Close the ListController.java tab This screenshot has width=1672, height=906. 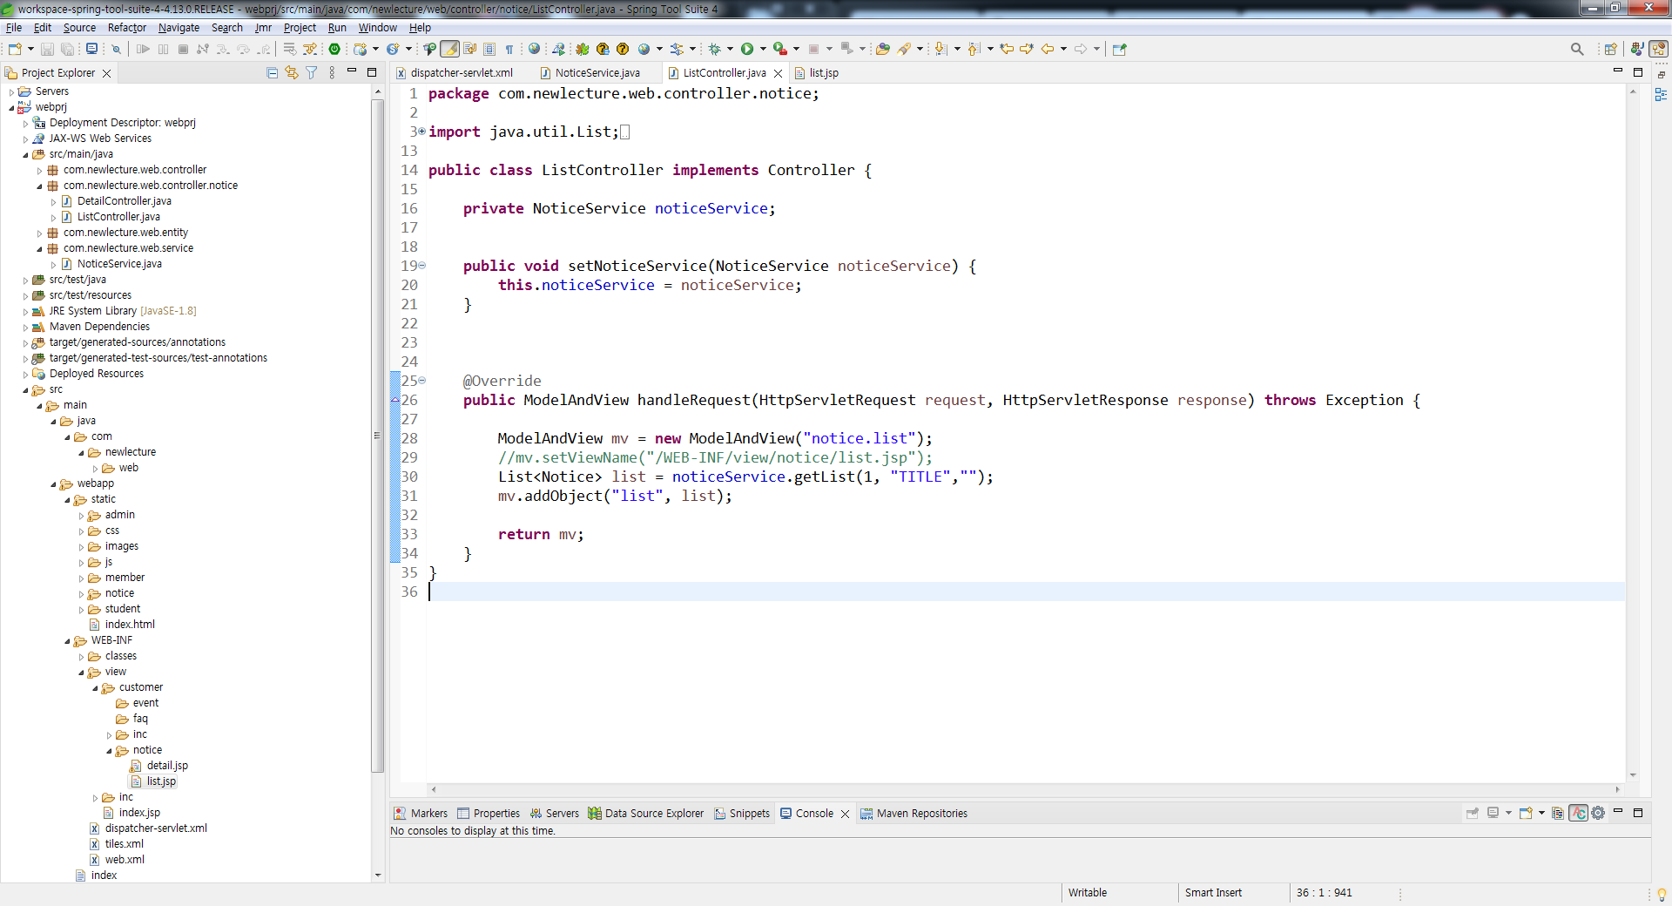(x=779, y=73)
